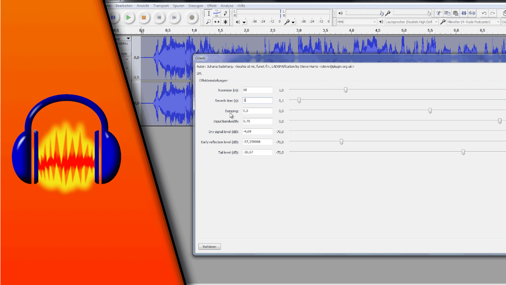
Task: Select the I-beam Selection tool
Action: (x=209, y=13)
